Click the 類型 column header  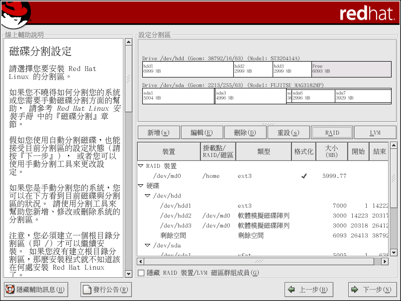click(x=263, y=151)
